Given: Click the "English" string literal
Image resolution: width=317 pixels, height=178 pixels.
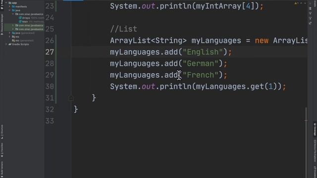Looking at the screenshot, I should 203,52.
